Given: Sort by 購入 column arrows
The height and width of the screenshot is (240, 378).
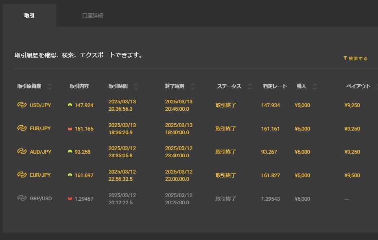Looking at the screenshot, I should click(315, 86).
